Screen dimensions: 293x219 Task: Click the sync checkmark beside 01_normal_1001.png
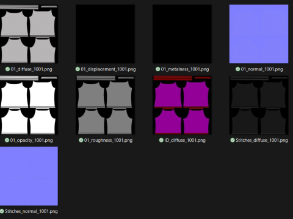[x=237, y=69]
